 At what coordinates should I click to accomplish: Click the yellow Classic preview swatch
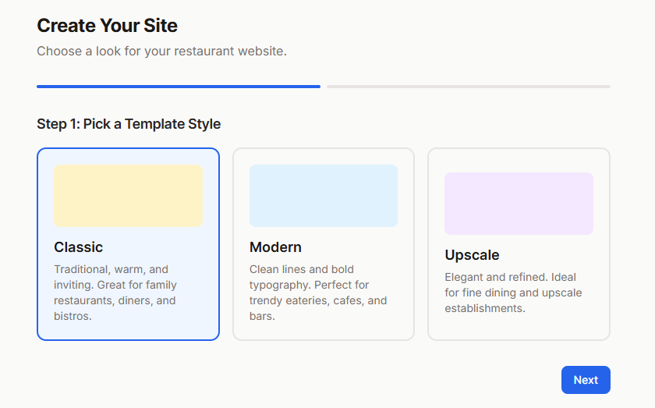point(128,196)
